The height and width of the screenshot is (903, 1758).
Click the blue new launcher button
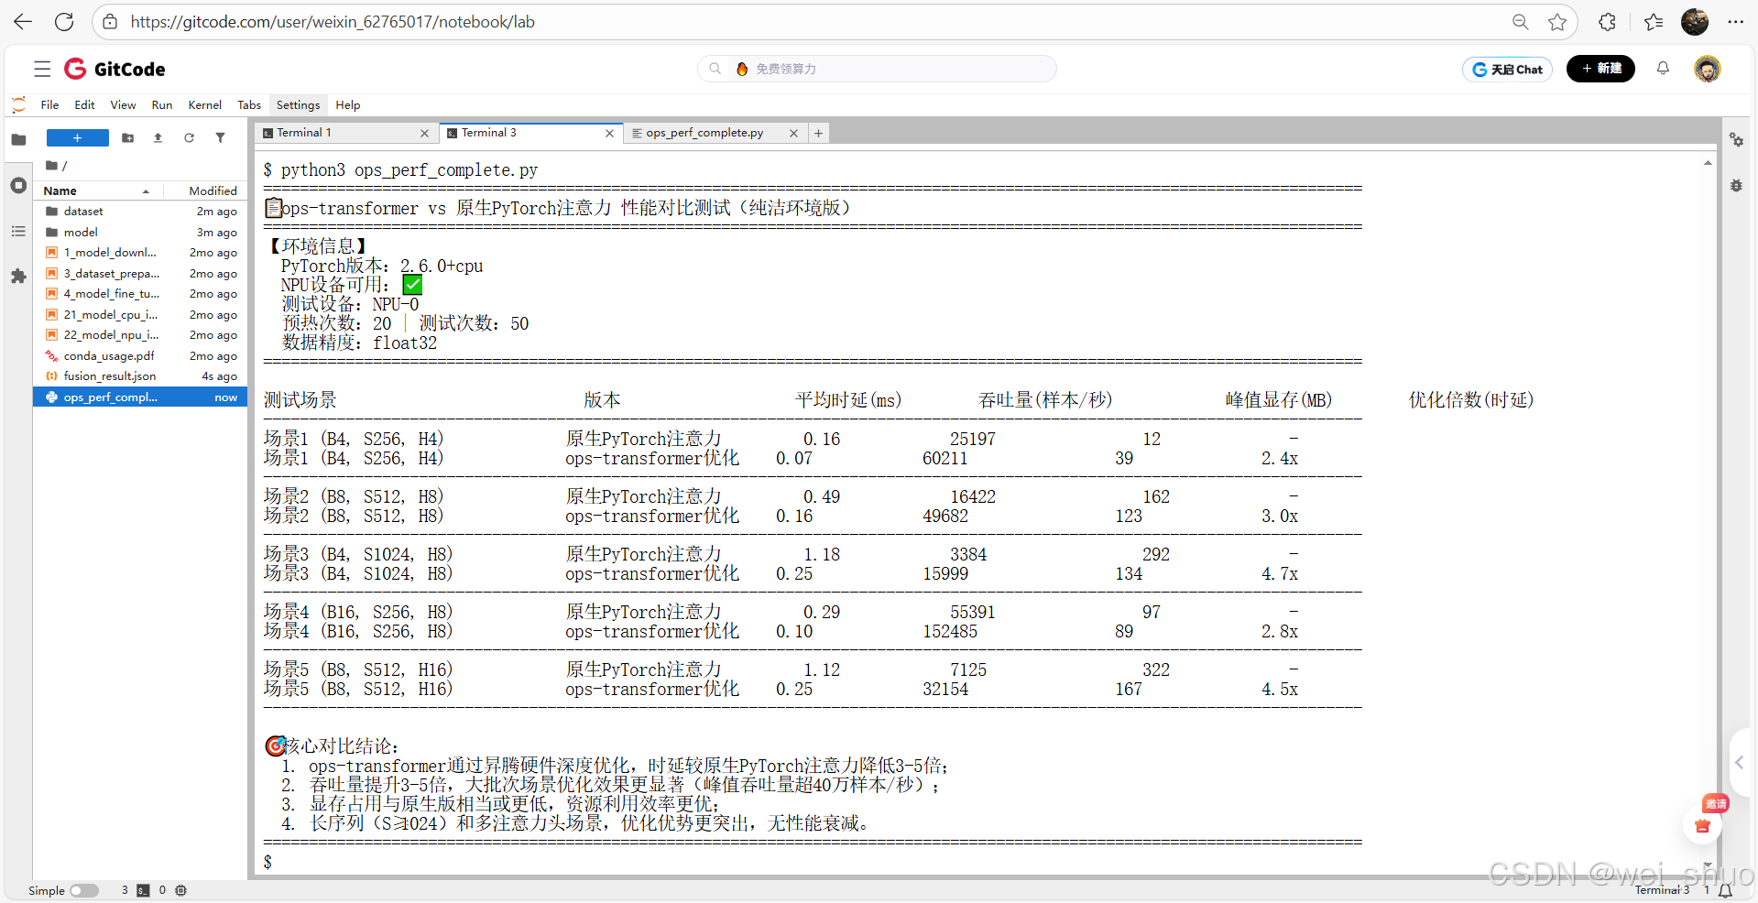pyautogui.click(x=78, y=138)
